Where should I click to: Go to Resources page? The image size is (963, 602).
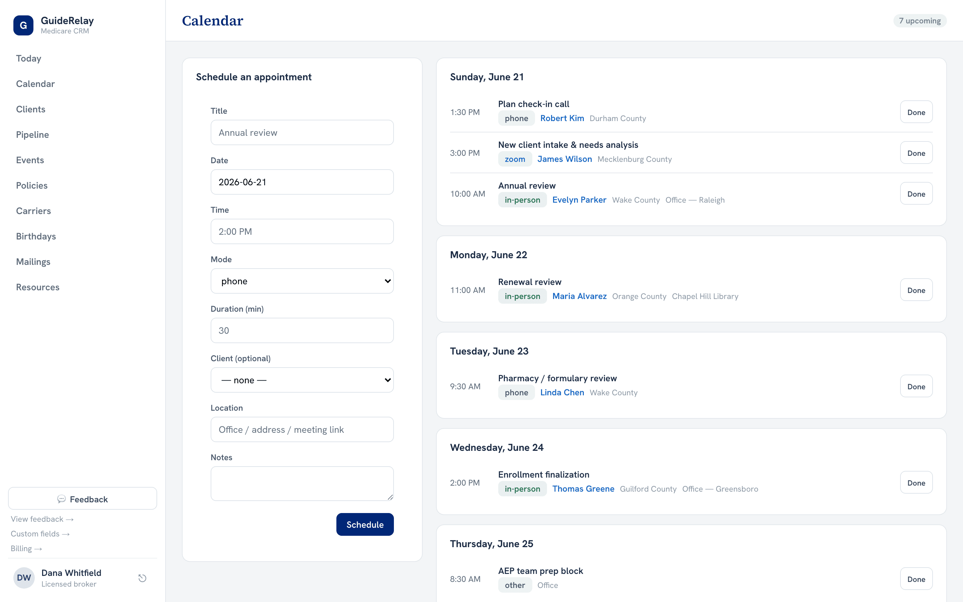click(x=38, y=288)
